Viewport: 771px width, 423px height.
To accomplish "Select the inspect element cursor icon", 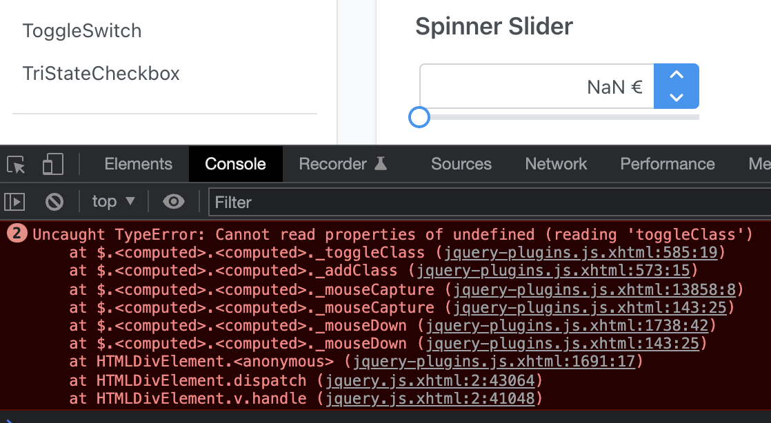I will click(x=15, y=164).
